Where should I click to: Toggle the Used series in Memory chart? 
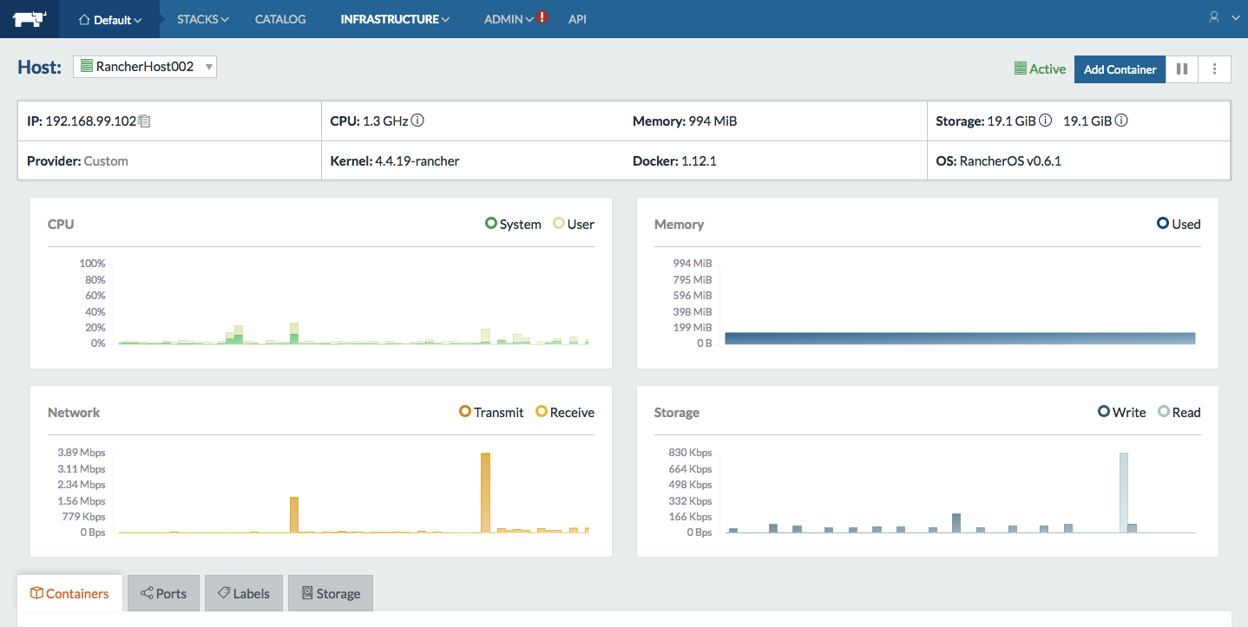point(1179,224)
